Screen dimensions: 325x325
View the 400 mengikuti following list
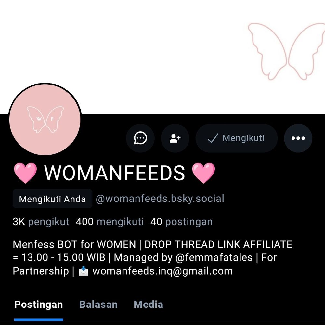[x=110, y=222]
